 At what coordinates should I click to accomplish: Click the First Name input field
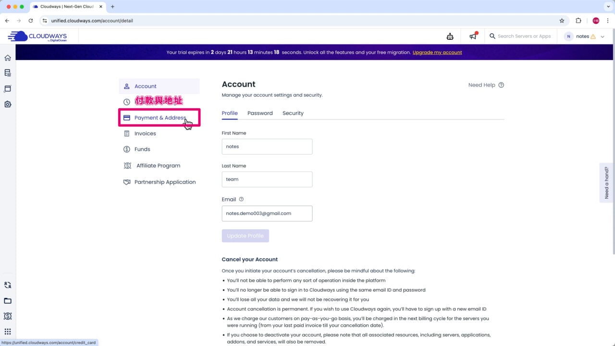pos(267,147)
